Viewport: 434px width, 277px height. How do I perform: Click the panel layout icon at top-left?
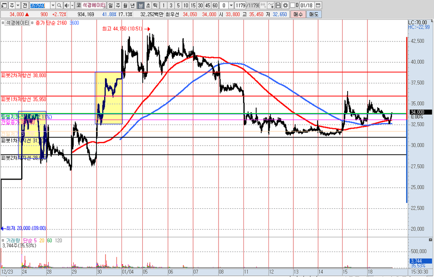coord(4,6)
